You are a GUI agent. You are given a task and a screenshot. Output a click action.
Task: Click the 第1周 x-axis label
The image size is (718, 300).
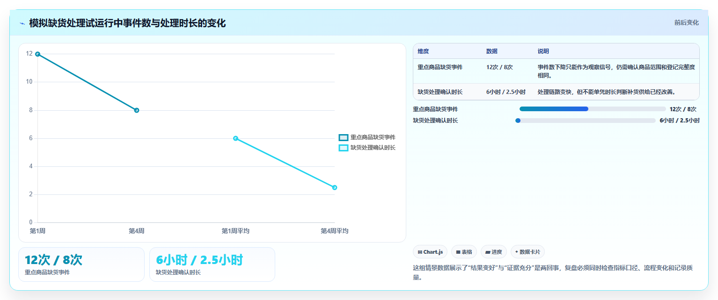click(37, 231)
